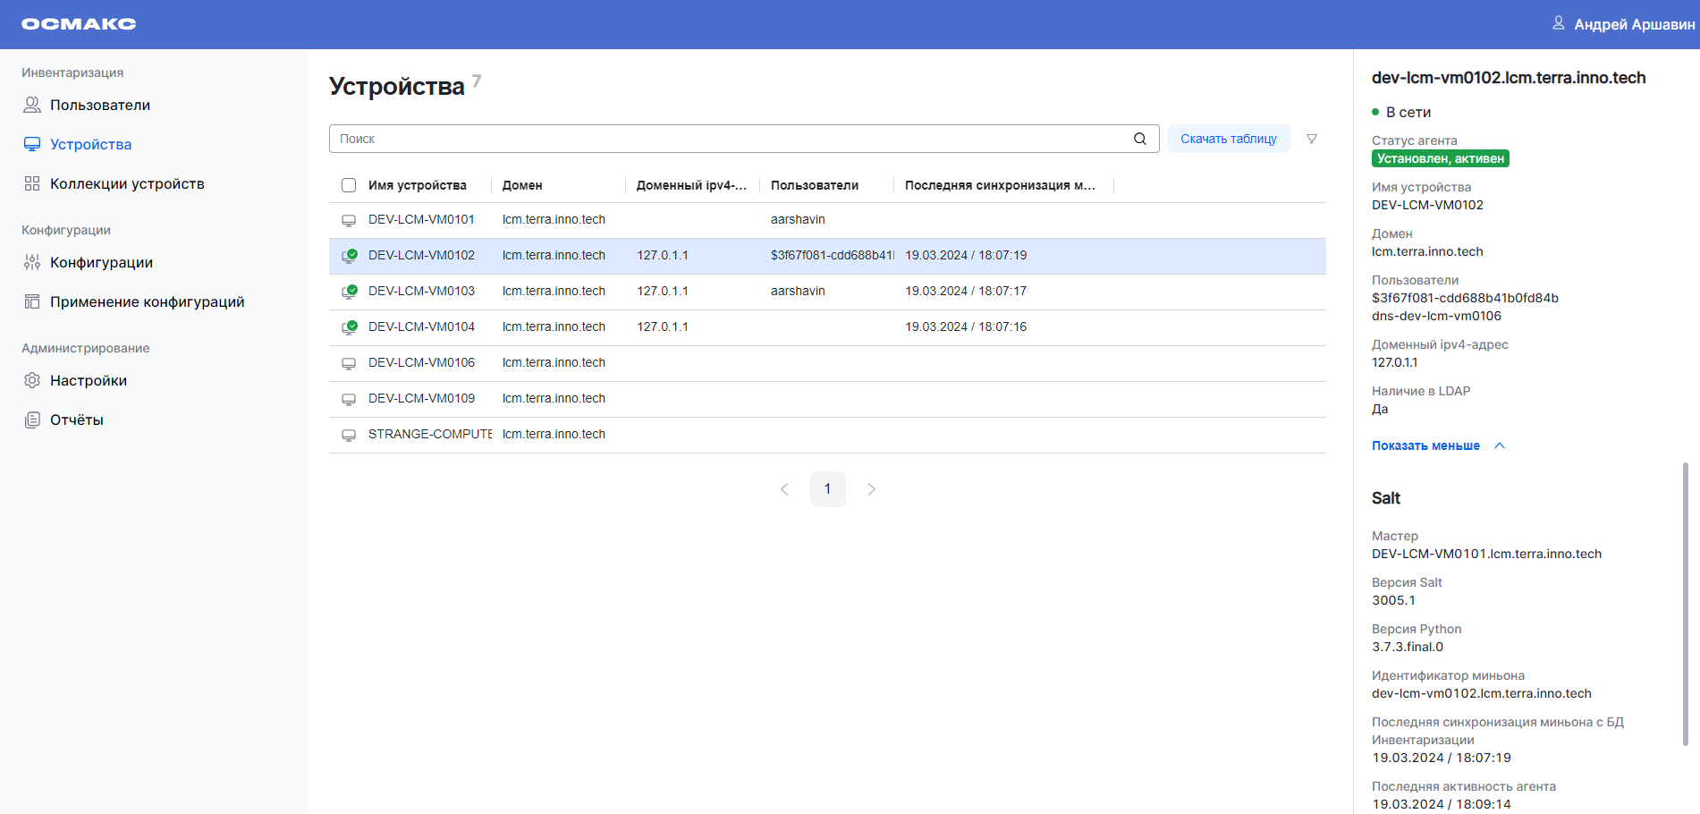Toggle the select-all devices checkbox
Image resolution: width=1700 pixels, height=814 pixels.
[x=349, y=185]
